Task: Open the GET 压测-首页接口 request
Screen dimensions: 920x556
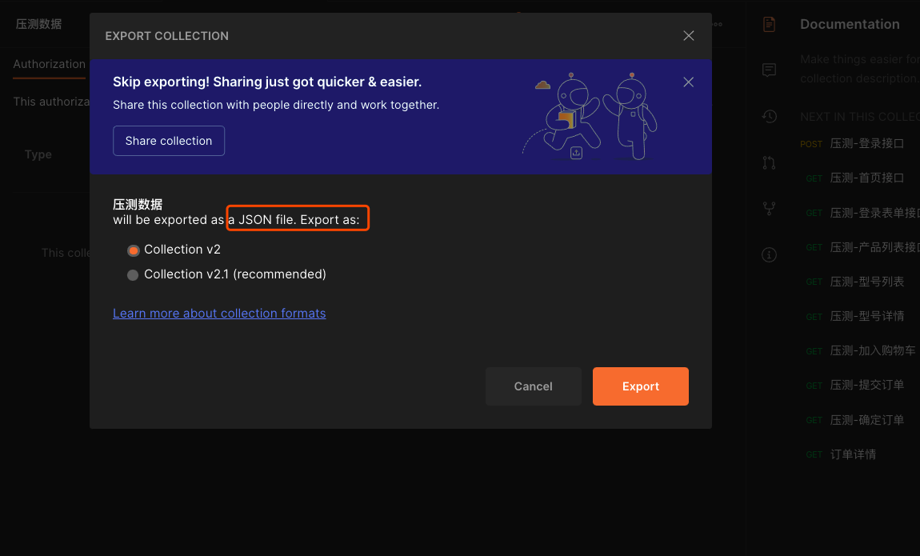Action: tap(855, 178)
